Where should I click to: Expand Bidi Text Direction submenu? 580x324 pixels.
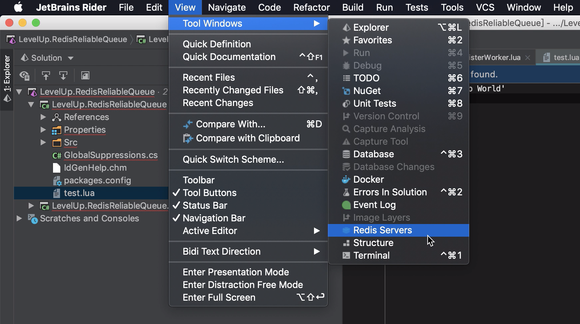click(248, 251)
